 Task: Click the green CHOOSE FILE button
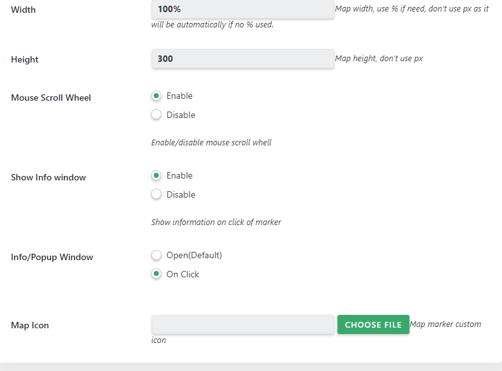(373, 324)
